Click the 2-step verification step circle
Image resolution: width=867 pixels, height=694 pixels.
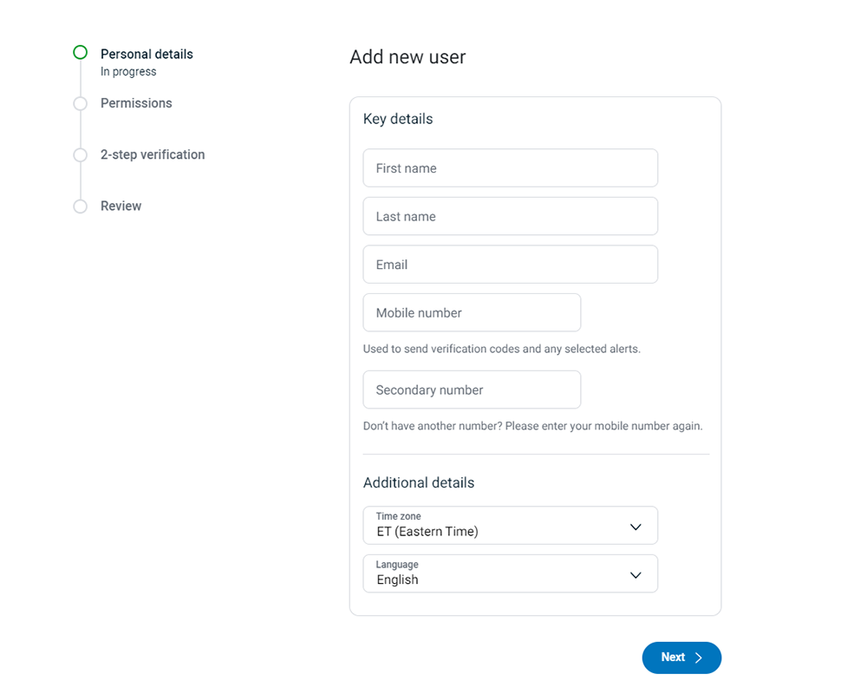coord(80,154)
